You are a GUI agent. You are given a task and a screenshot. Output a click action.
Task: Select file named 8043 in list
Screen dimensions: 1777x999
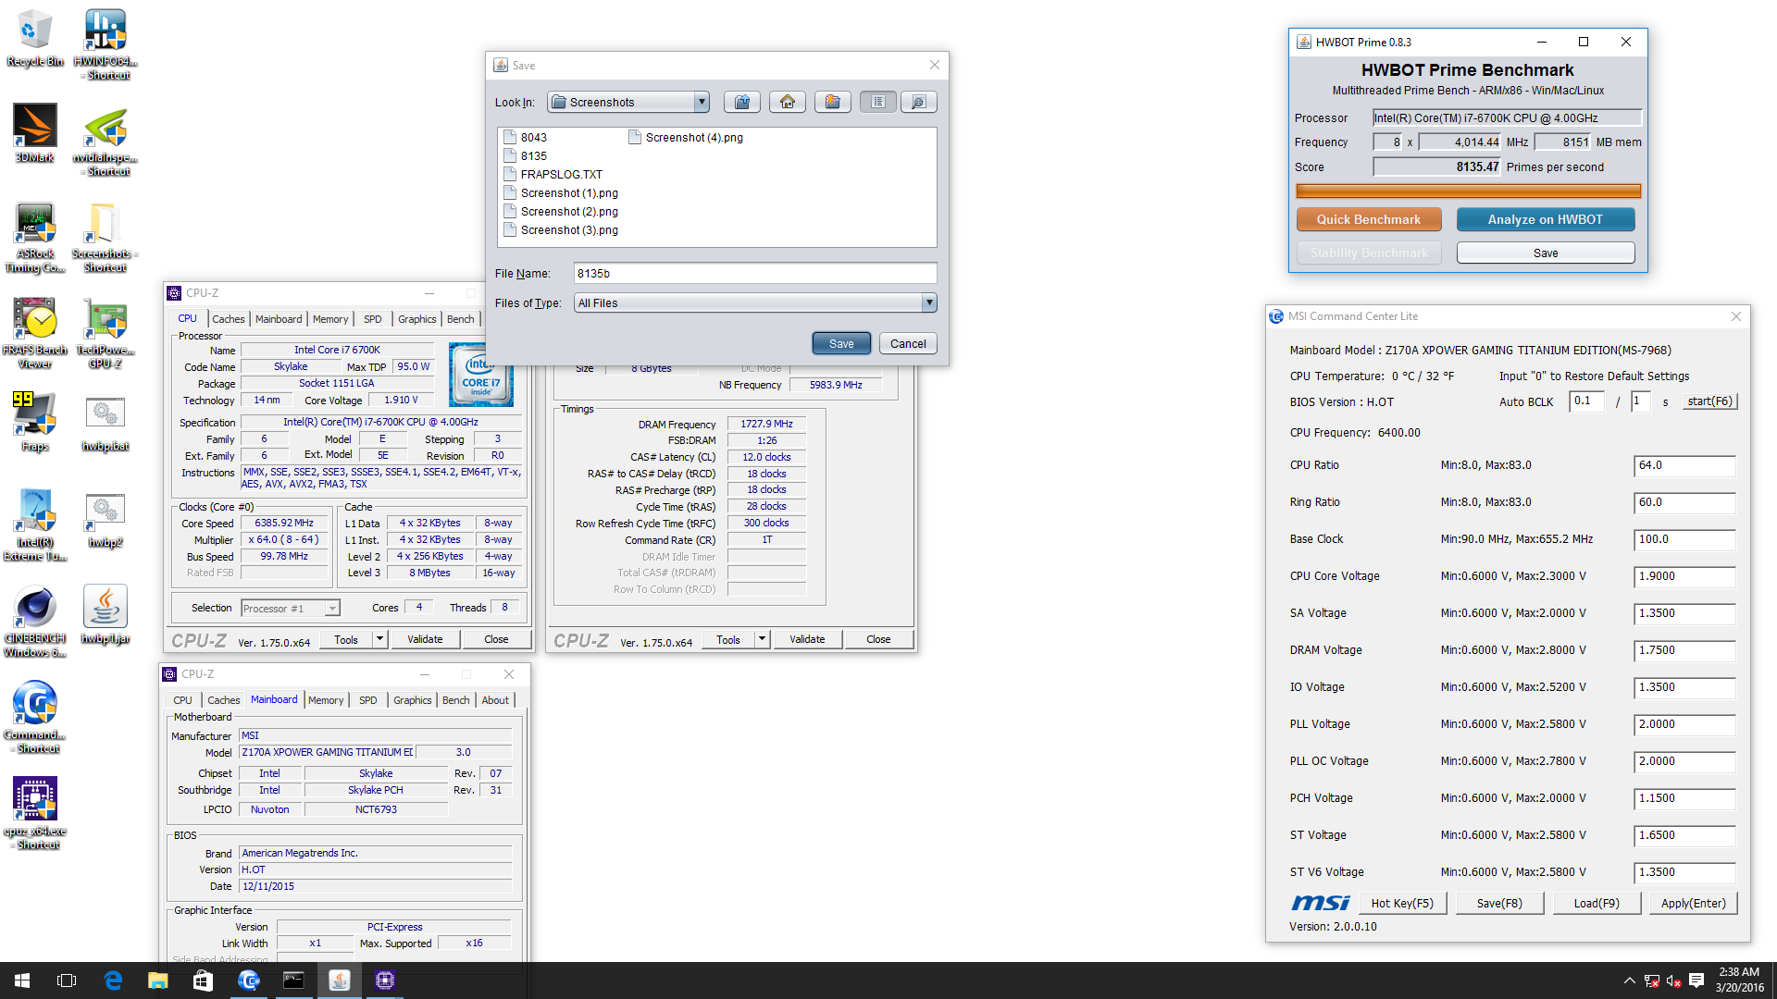coord(525,137)
